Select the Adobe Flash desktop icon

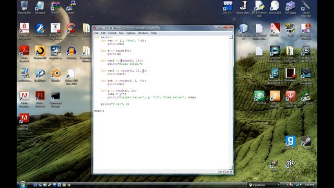tap(40, 99)
